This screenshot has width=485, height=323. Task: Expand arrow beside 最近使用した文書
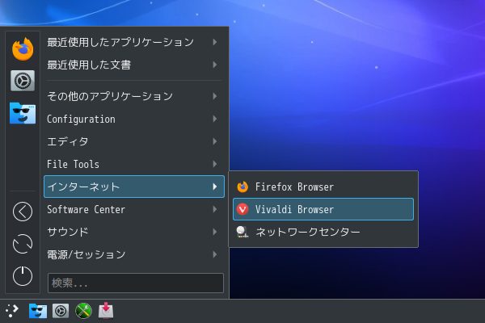(215, 65)
